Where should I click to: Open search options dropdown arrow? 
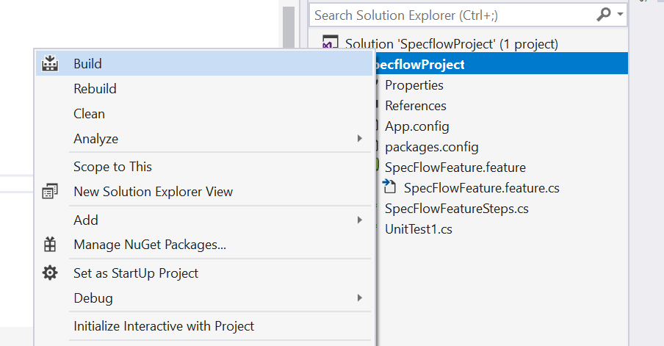click(621, 14)
